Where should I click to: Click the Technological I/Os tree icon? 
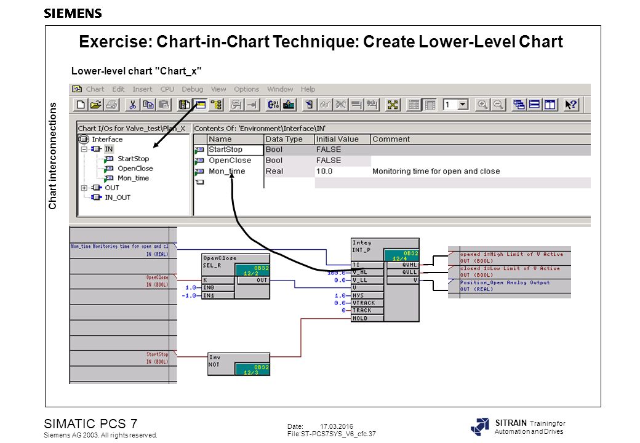(216, 105)
